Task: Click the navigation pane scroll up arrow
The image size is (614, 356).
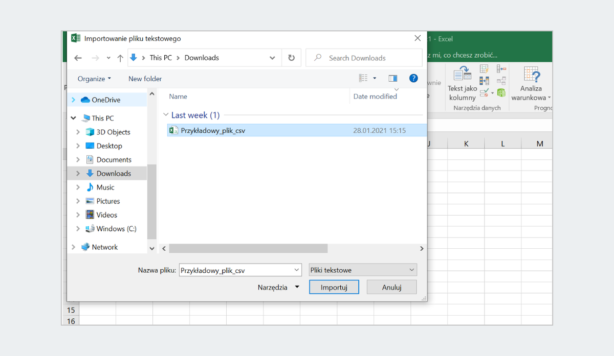Action: pos(152,94)
